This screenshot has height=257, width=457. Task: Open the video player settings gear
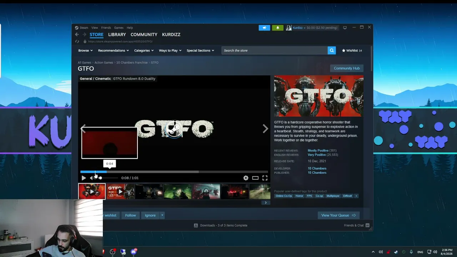coord(246,178)
